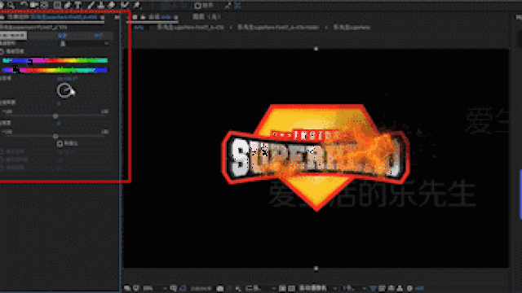The image size is (522, 293).
Task: Click the Master Saturation slider handle
Action: point(55,116)
